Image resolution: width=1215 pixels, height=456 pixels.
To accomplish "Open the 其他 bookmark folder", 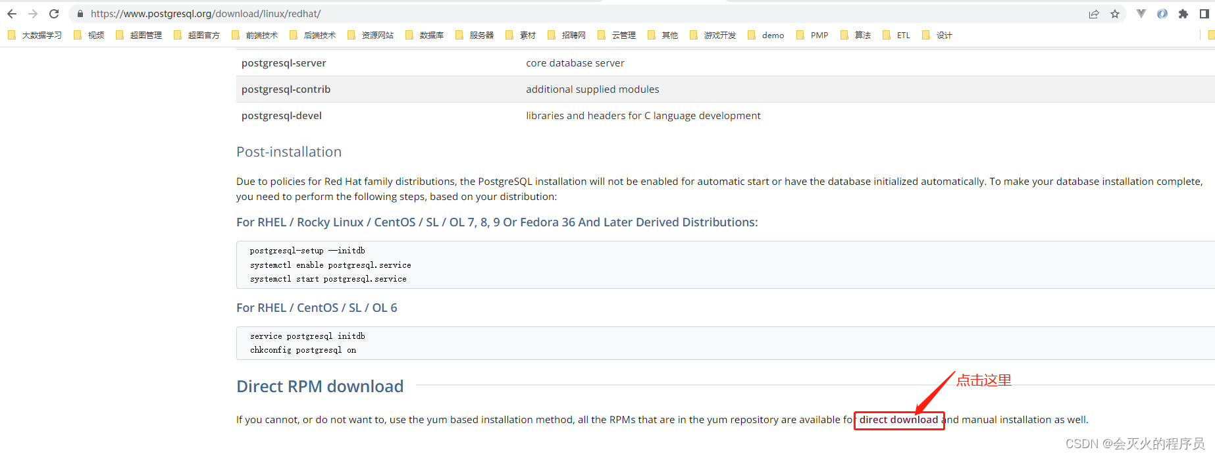I will coord(663,36).
